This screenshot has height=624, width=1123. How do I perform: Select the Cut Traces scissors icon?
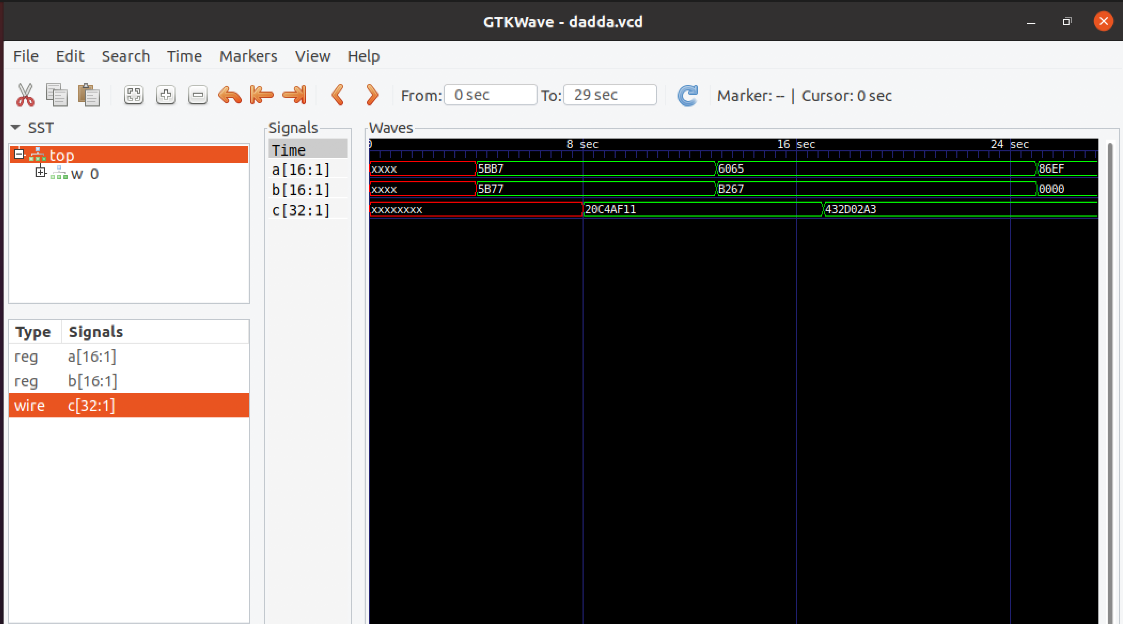(25, 95)
